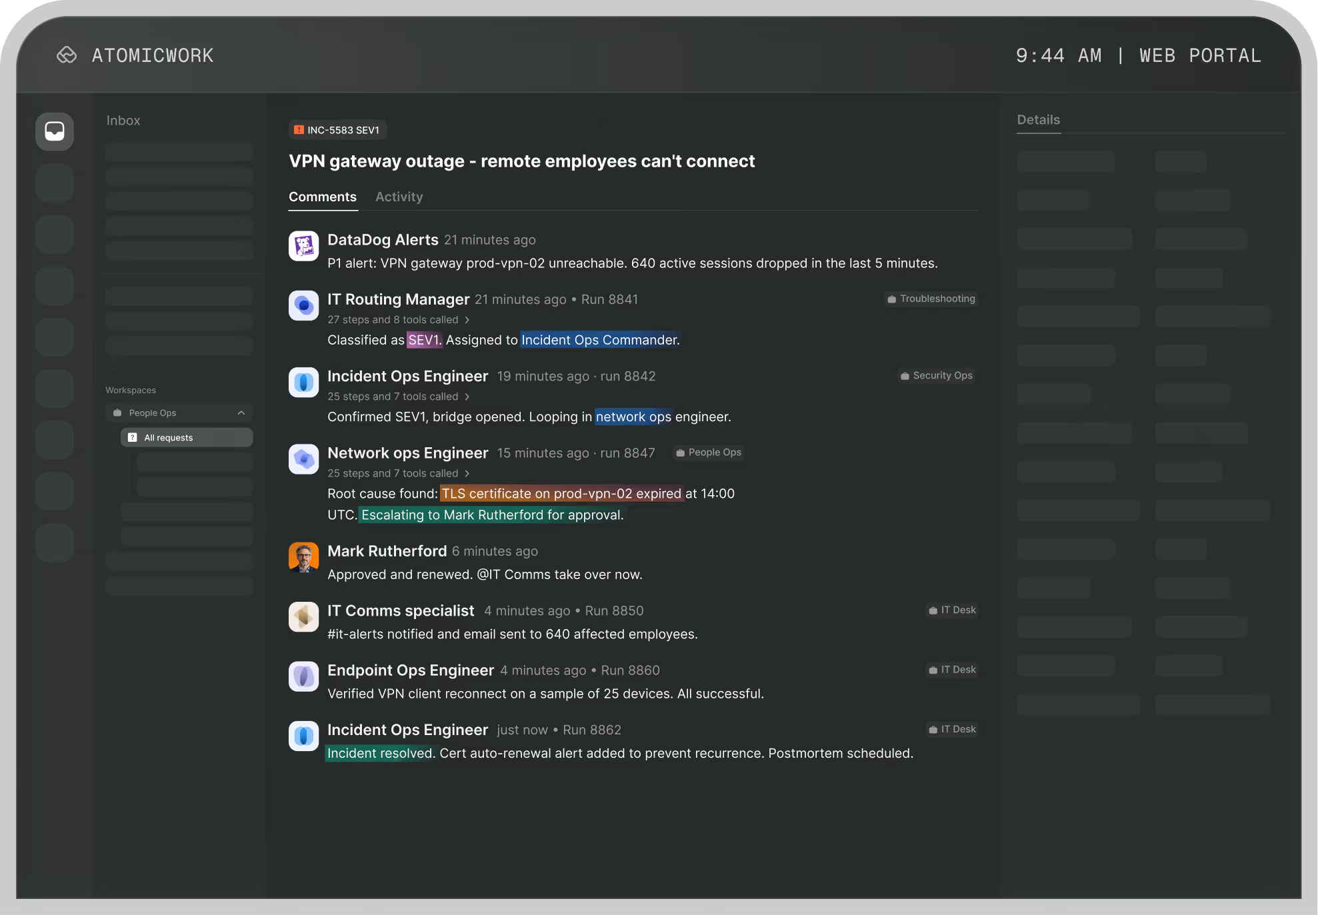This screenshot has height=915, width=1318.
Task: Click the 'Incident Ops Commander' highlighted link
Action: pyautogui.click(x=600, y=340)
